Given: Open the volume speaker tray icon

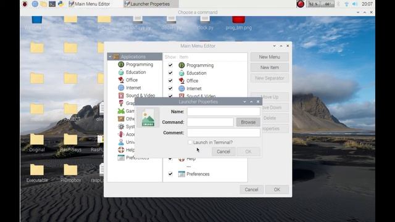Looking at the screenshot, I should pos(355,4).
